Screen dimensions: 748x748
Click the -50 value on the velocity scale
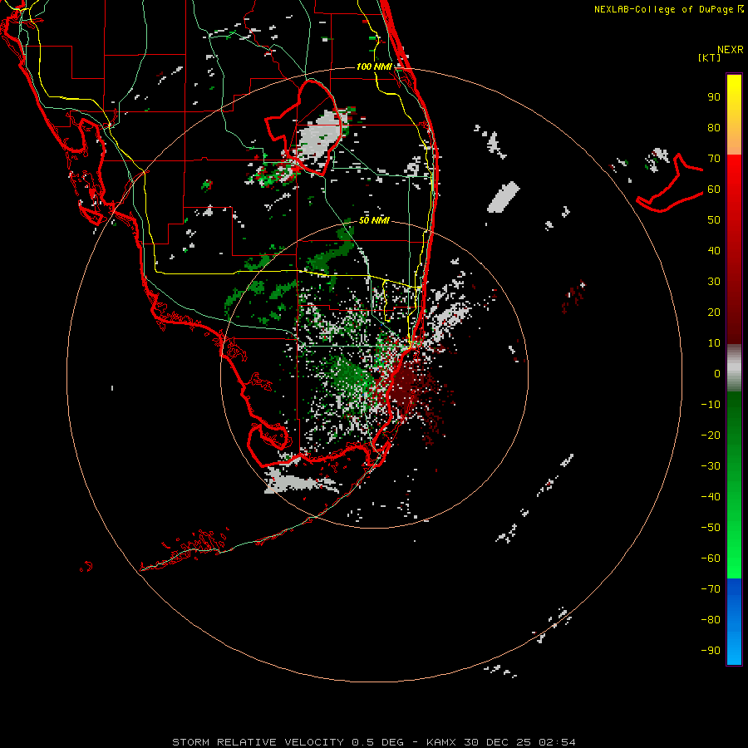tap(711, 528)
